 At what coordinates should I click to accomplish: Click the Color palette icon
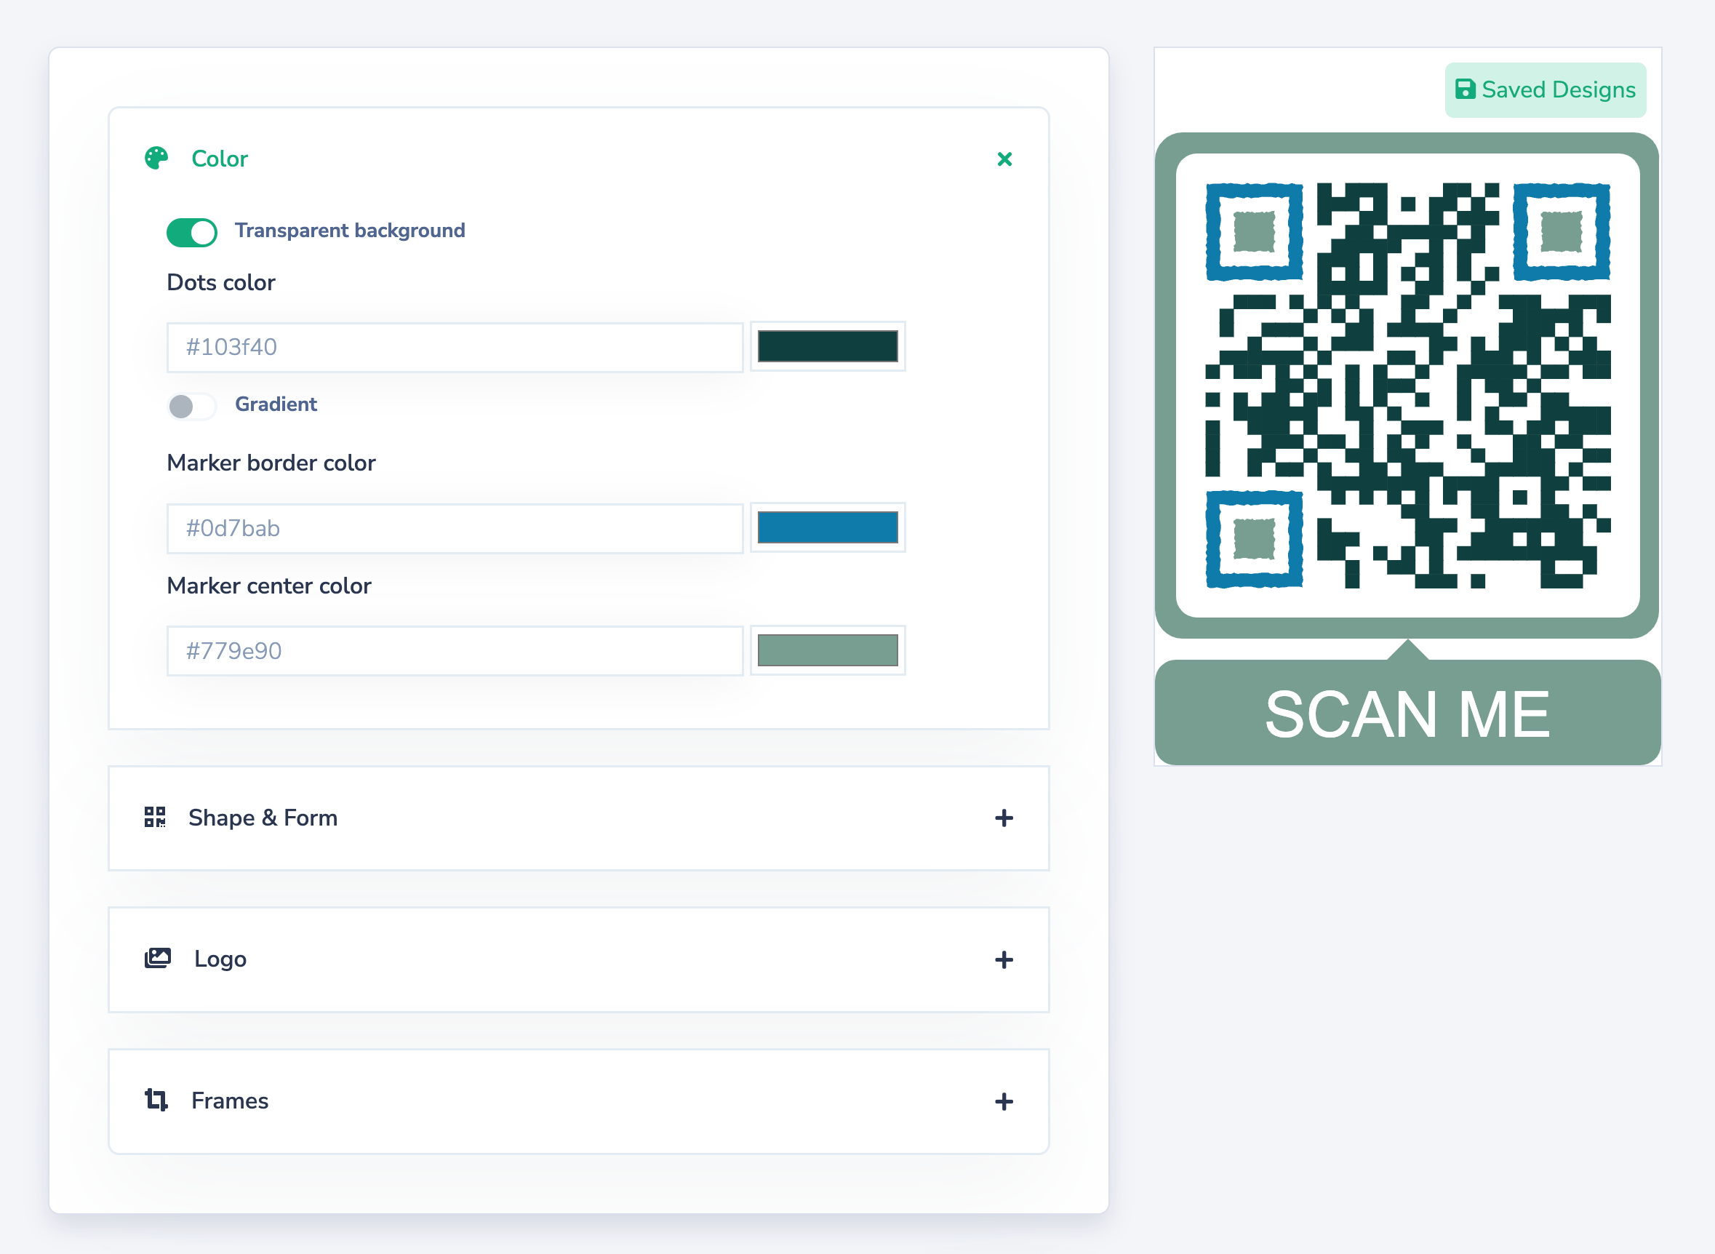(156, 159)
